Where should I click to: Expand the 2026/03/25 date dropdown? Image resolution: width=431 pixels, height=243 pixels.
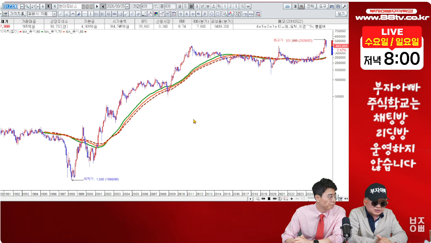click(x=127, y=7)
